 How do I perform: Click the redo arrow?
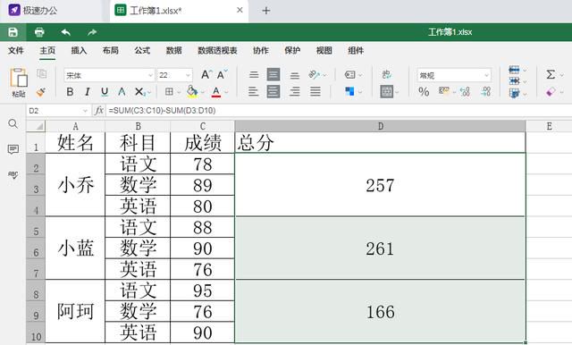click(92, 32)
